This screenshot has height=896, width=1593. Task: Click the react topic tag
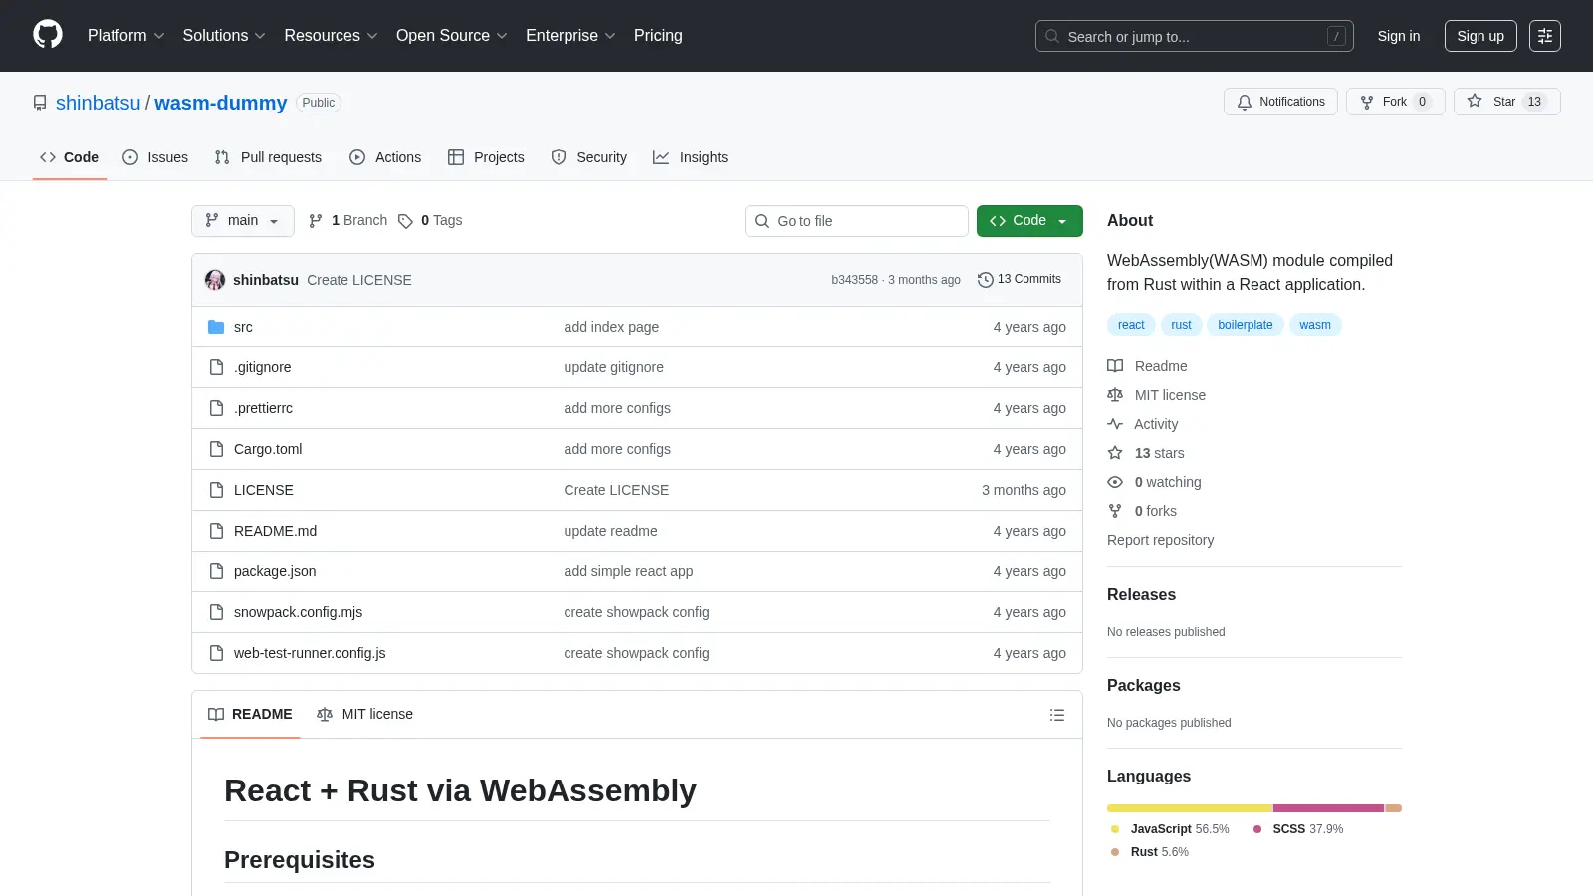1131,325
